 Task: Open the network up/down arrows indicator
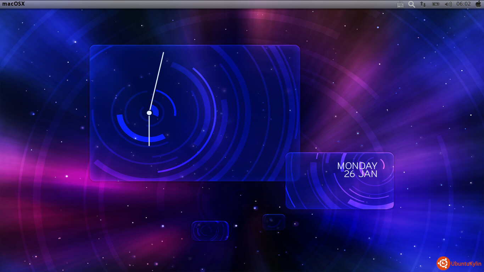tap(423, 4)
